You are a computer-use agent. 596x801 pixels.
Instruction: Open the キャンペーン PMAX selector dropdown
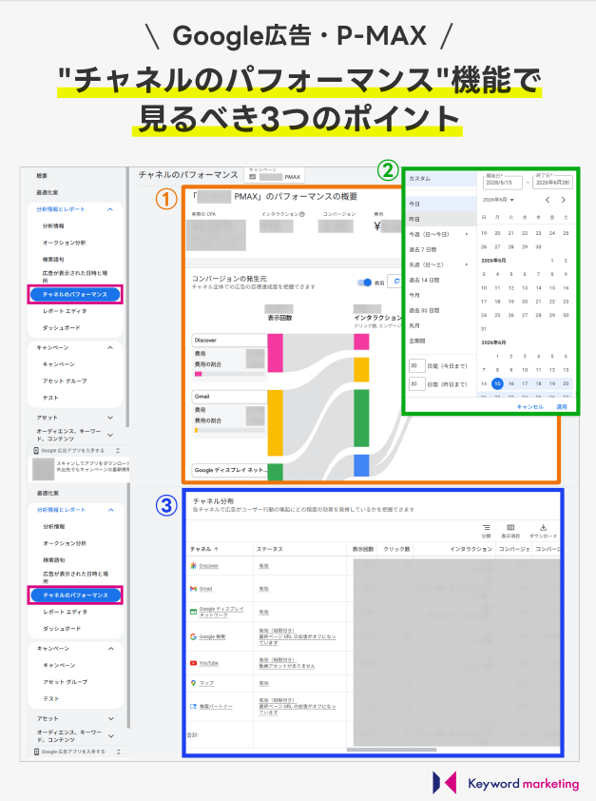[275, 174]
